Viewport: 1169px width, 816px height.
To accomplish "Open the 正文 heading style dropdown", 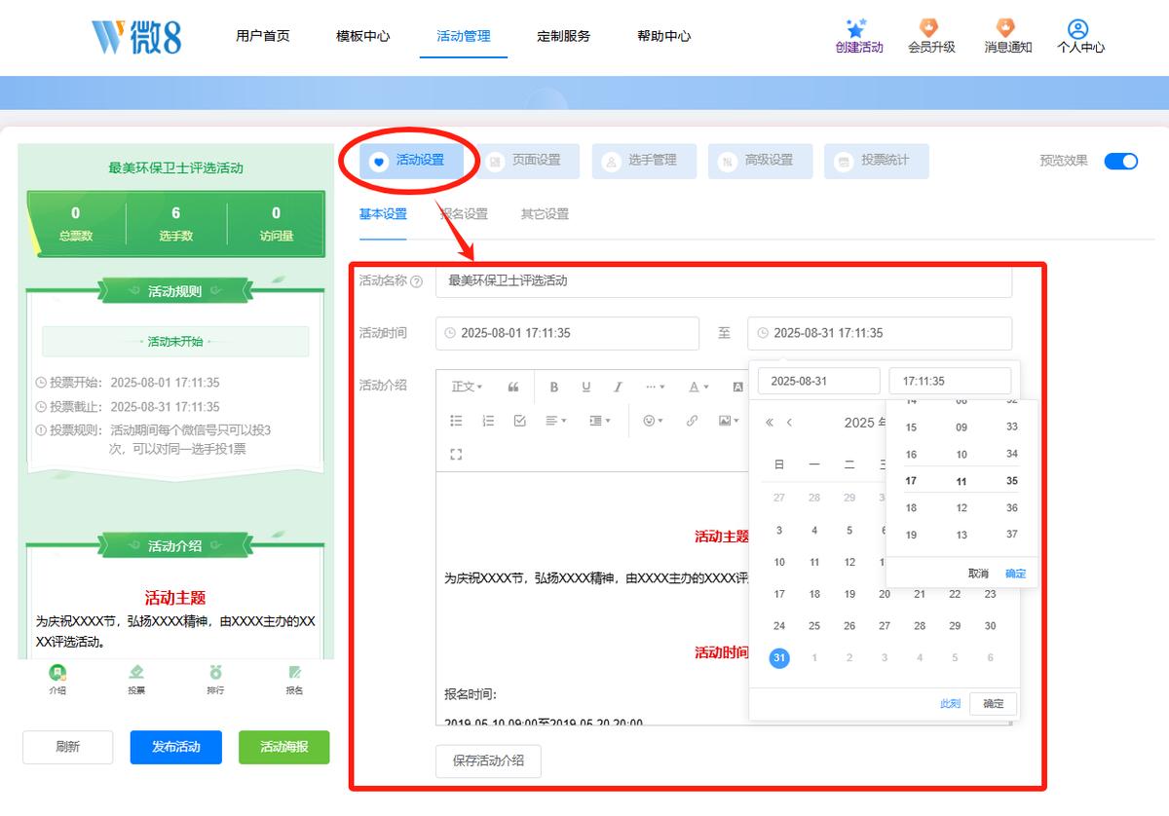I will [x=467, y=387].
